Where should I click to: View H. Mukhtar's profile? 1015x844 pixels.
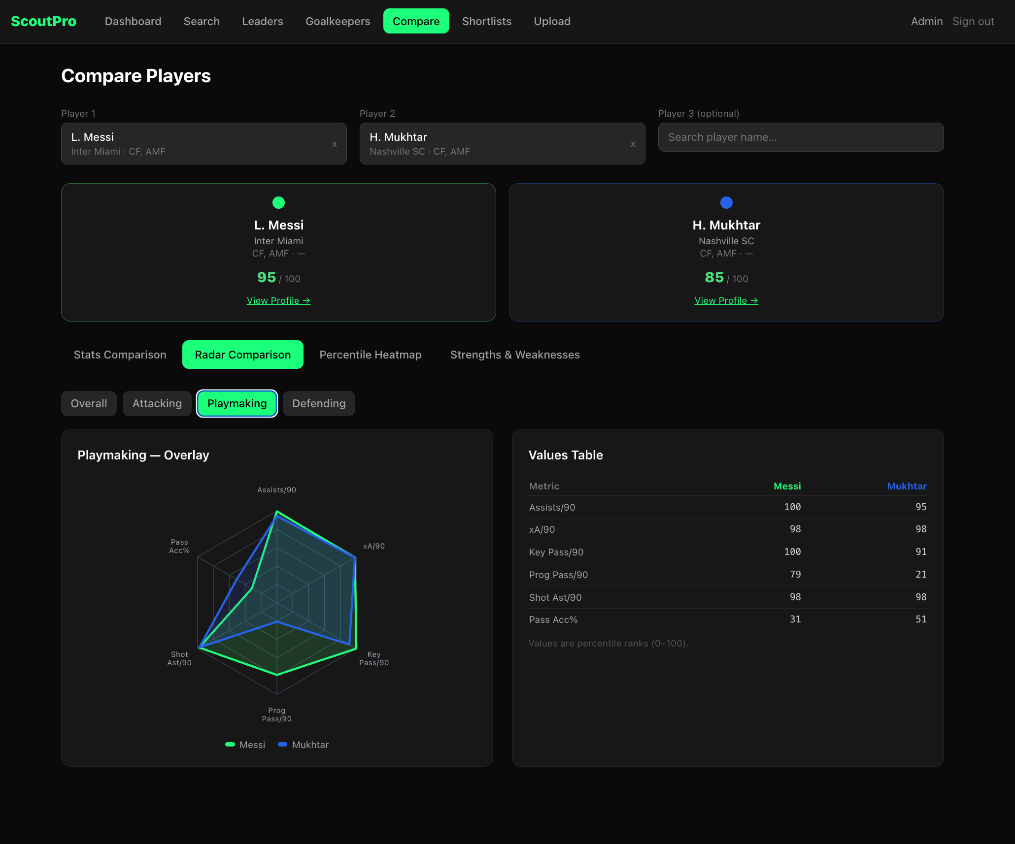726,300
